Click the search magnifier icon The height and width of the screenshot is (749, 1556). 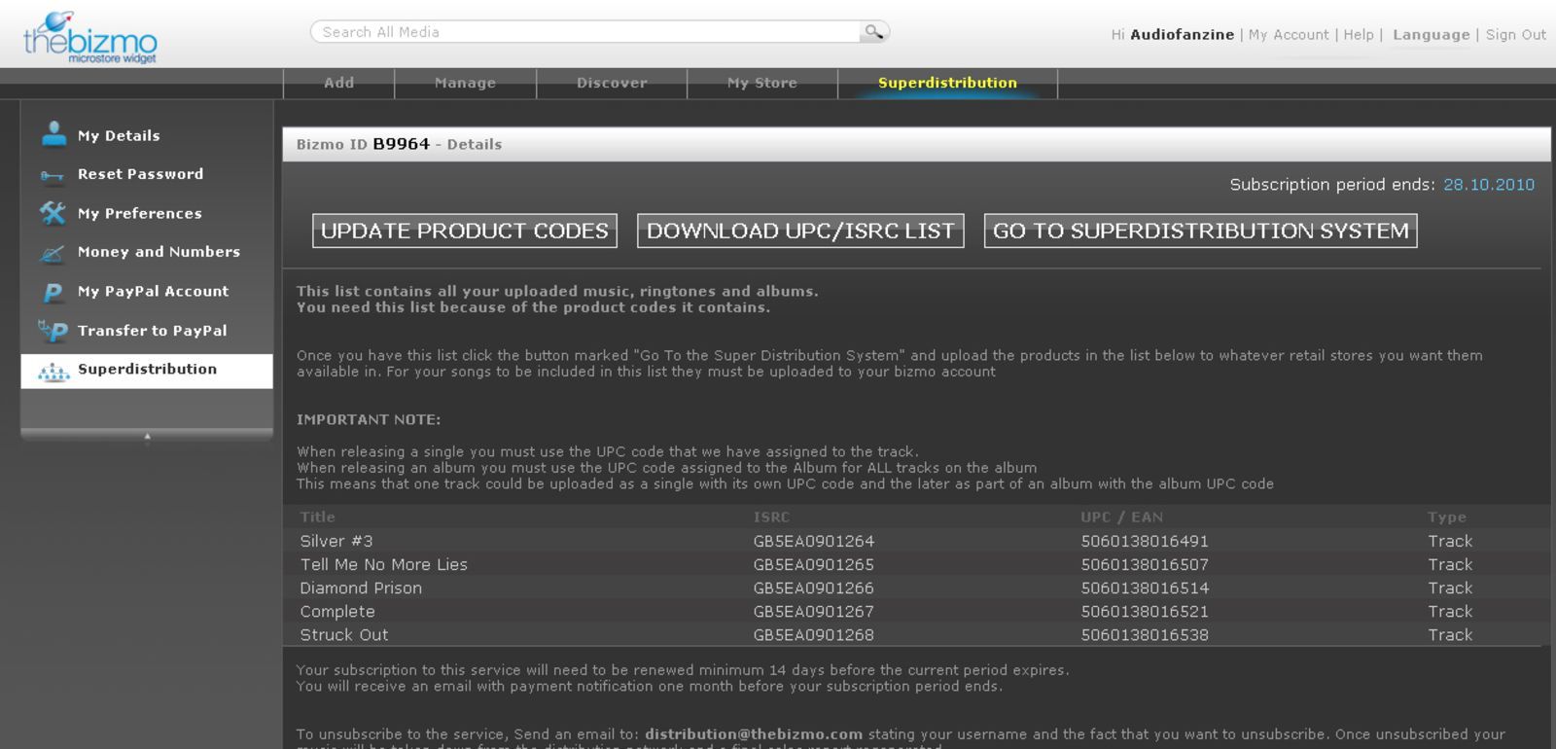[x=873, y=32]
